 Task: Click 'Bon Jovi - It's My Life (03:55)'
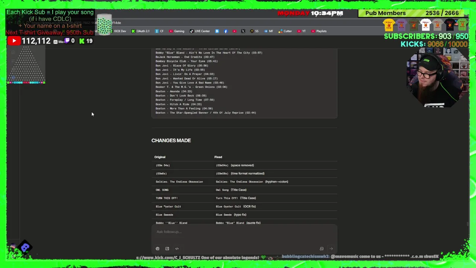(180, 70)
